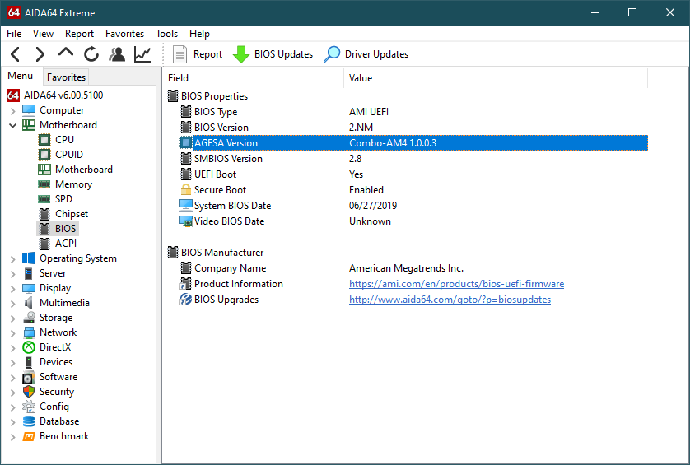Image resolution: width=690 pixels, height=465 pixels.
Task: Click the Forward navigation arrow
Action: 40,54
